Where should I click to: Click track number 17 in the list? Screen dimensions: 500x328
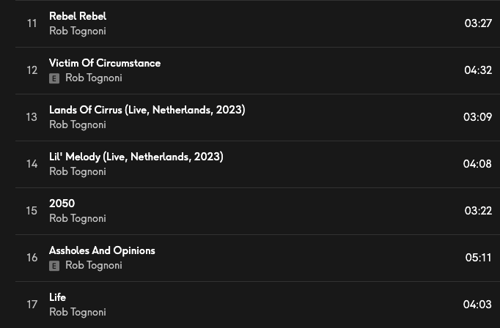point(32,305)
